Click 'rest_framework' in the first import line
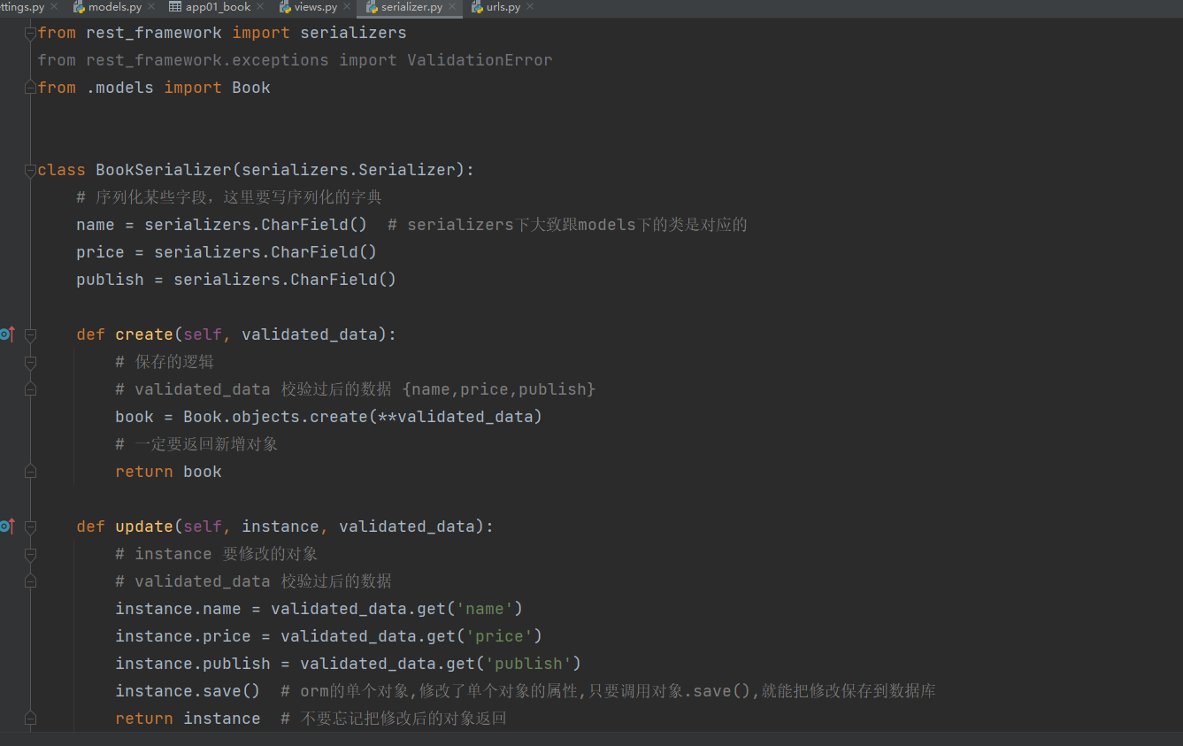Screen dimensions: 1183x746 [x=154, y=33]
